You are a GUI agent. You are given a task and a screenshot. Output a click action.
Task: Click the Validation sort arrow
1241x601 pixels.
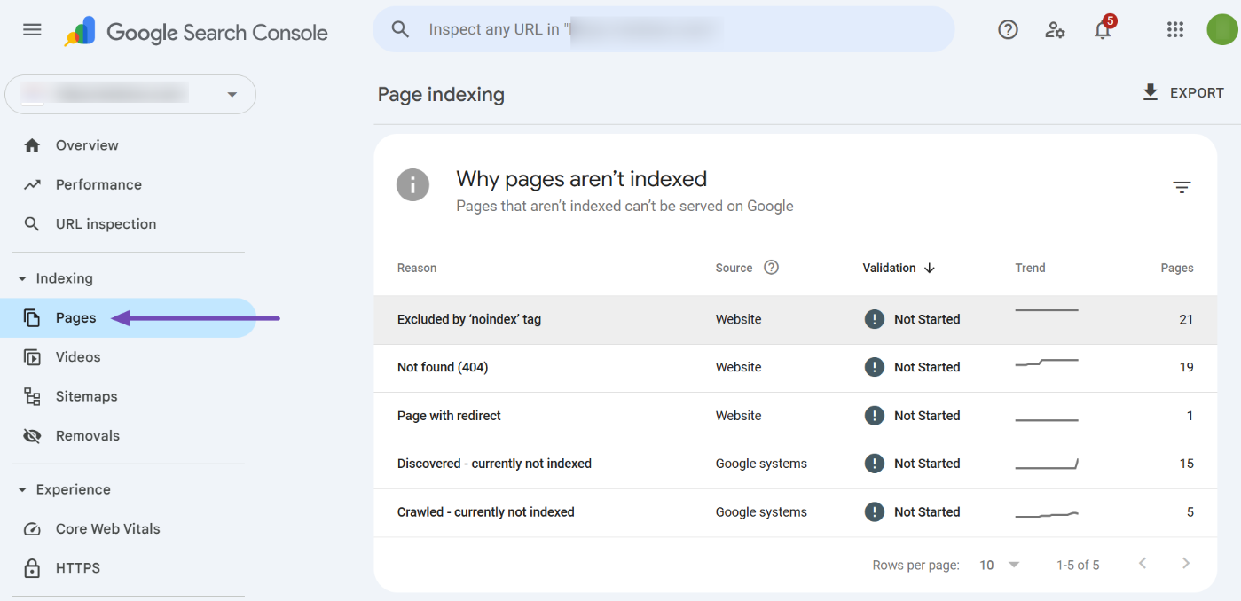click(929, 268)
